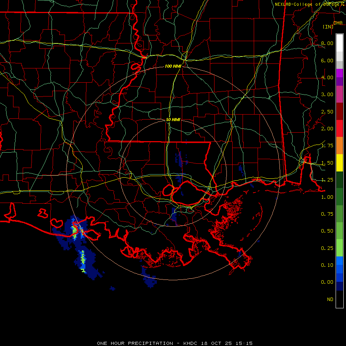
Task: Click the 6.00 legend value
Action: click(327, 60)
